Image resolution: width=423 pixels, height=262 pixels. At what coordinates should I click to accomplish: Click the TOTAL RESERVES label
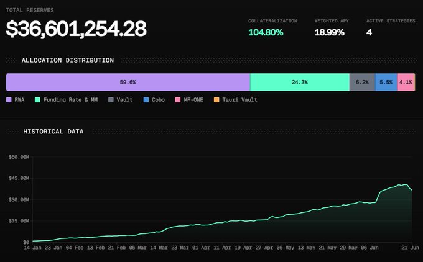(30, 10)
